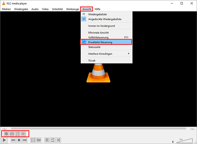197x144 pixels.
Task: Show the playlist using toolbar icon
Action: tap(47, 140)
